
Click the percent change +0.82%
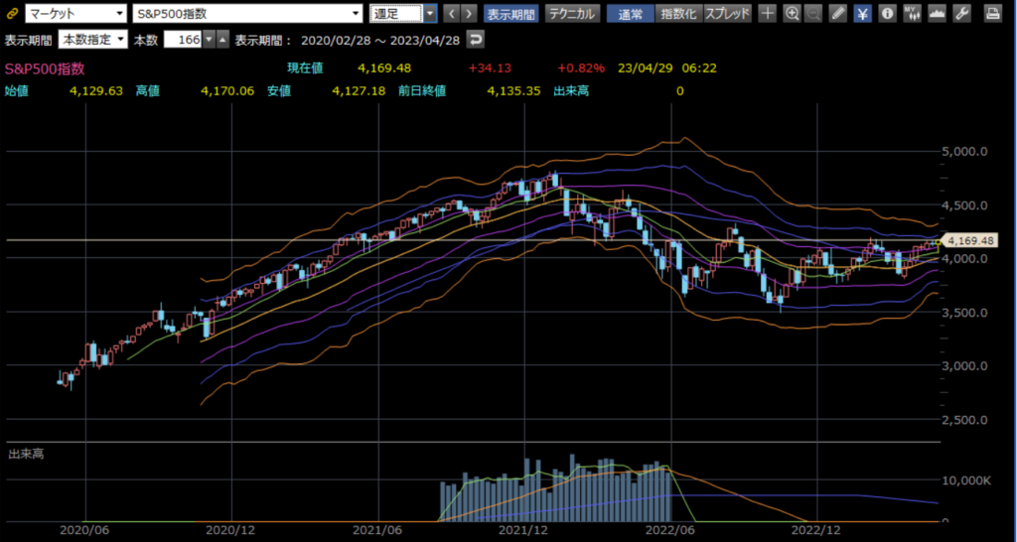(x=581, y=68)
